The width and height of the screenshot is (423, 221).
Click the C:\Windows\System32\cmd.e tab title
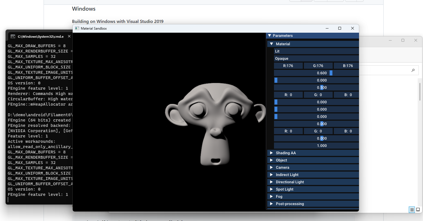(41, 37)
